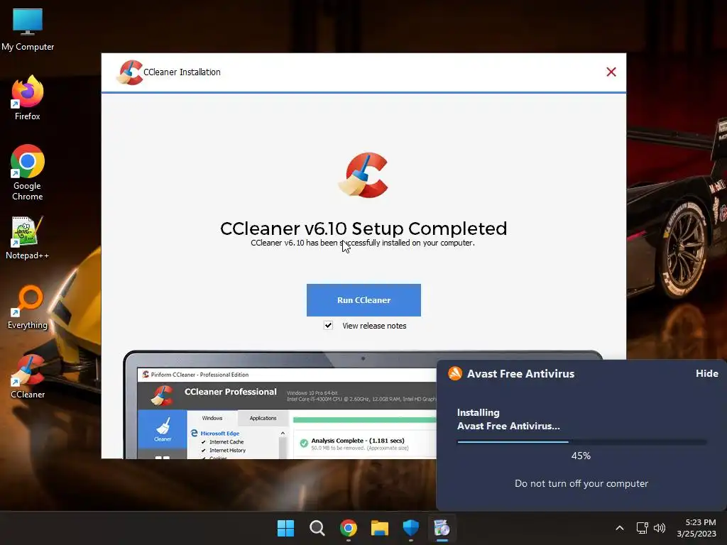This screenshot has width=727, height=545.
Task: Click the Avast logo in the notification
Action: click(x=455, y=373)
